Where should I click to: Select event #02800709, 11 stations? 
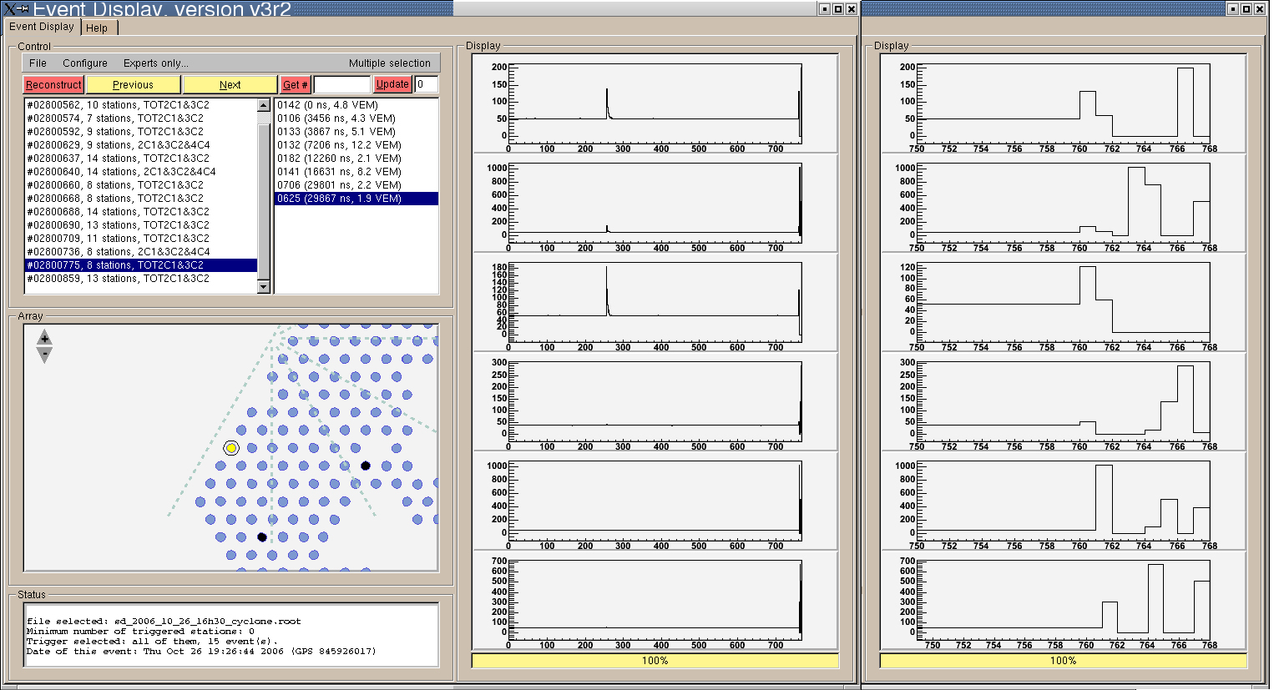(x=141, y=239)
